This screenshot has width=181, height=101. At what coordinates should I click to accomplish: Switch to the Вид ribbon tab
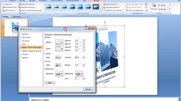pos(84,1)
